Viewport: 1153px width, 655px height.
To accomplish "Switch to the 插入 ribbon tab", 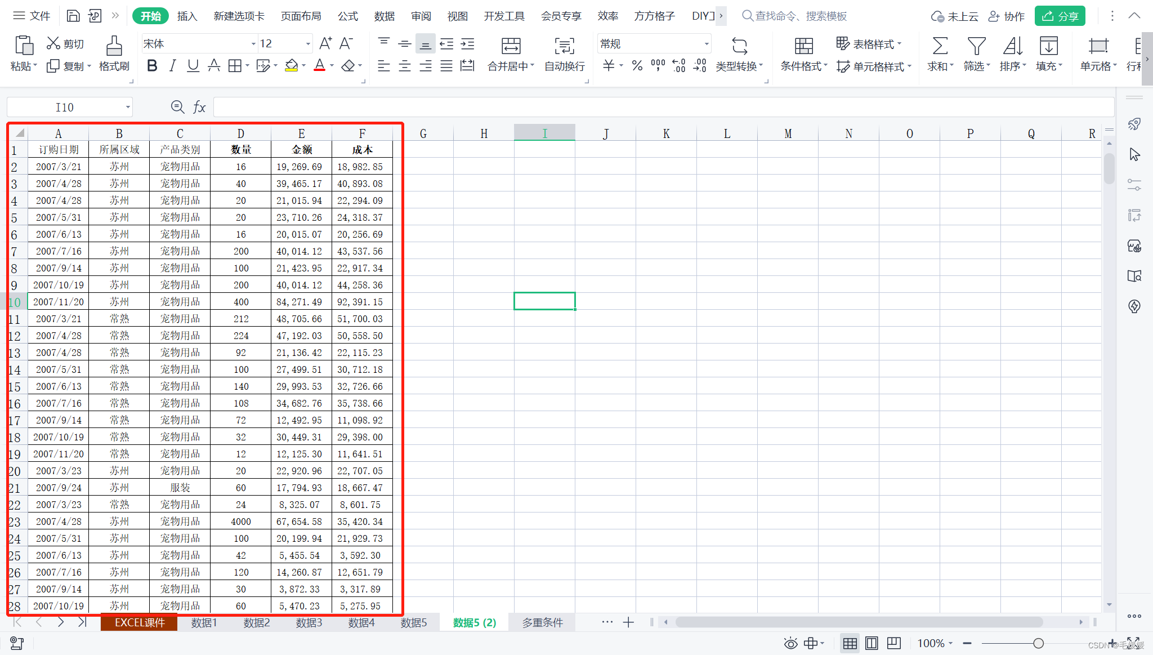I will pos(187,16).
